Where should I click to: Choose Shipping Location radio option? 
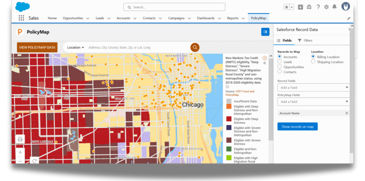313,62
